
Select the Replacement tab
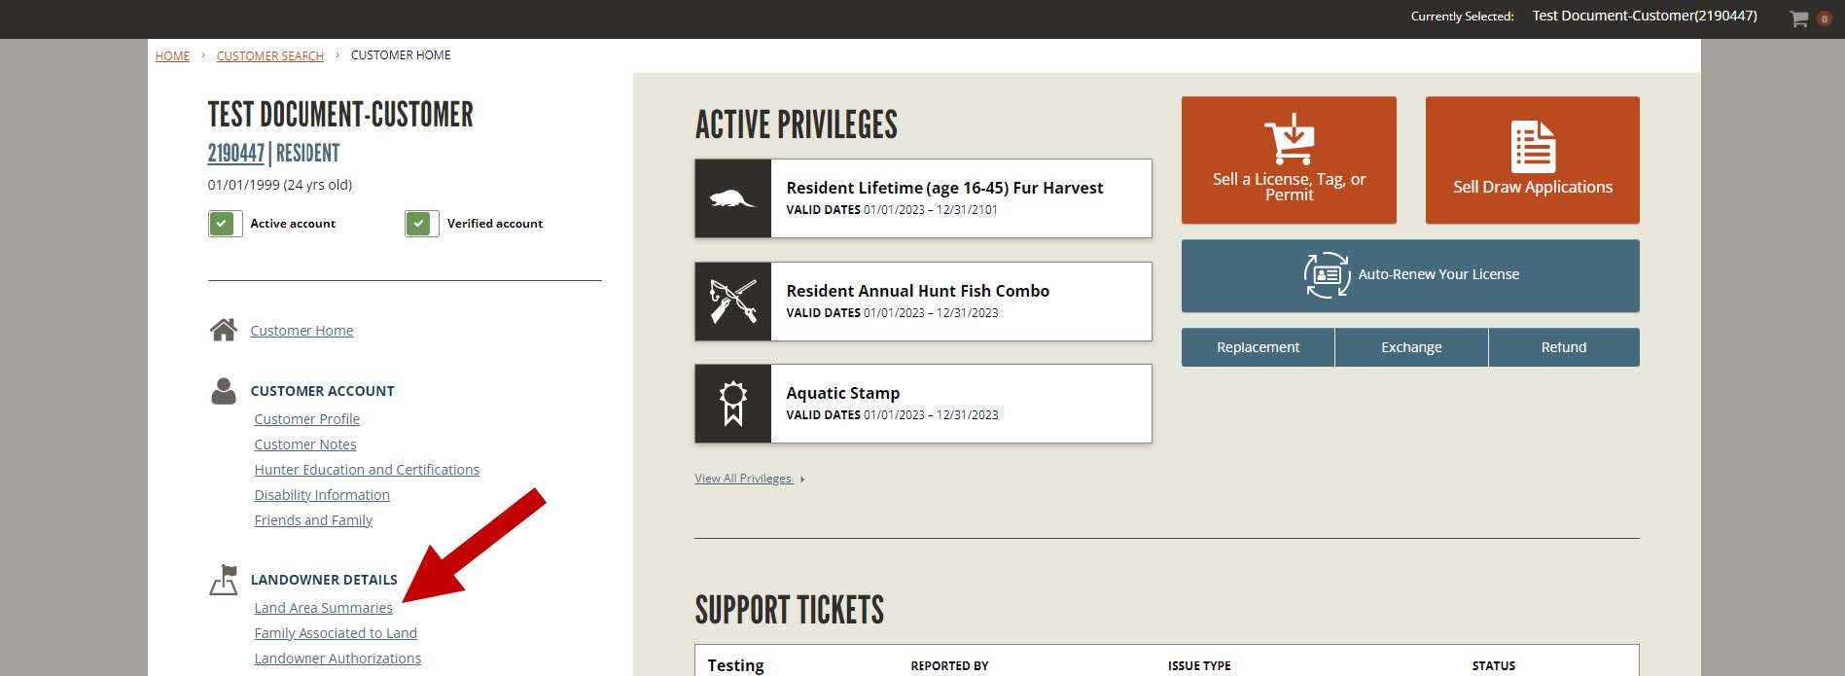click(1258, 347)
